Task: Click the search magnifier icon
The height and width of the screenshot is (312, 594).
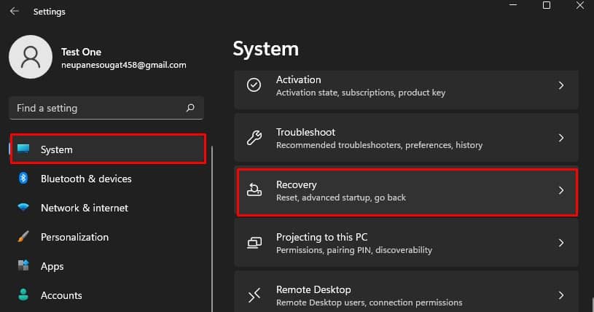Action: coord(190,108)
